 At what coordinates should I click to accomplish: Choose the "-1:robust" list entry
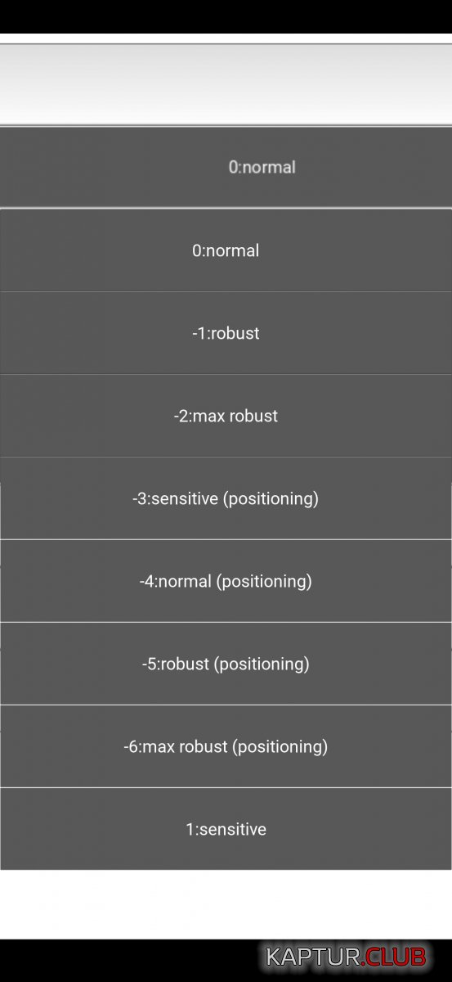(226, 333)
